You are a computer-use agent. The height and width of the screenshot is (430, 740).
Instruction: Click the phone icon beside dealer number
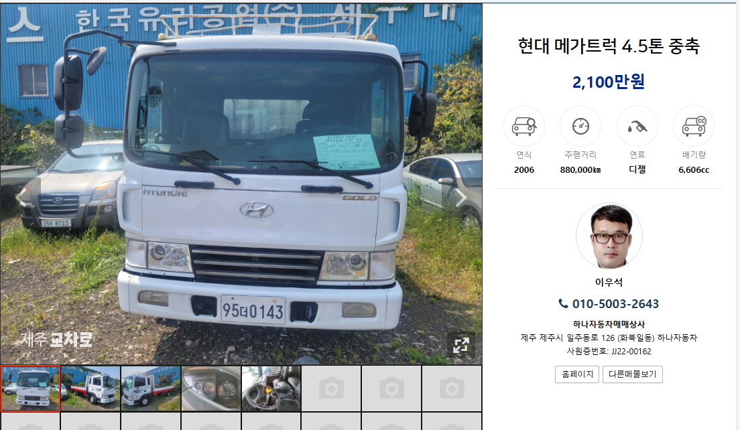point(564,303)
